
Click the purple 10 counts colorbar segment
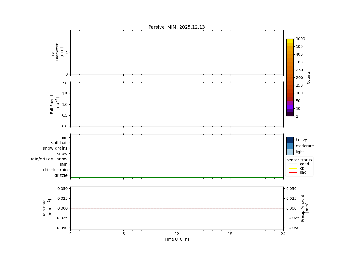(290, 107)
